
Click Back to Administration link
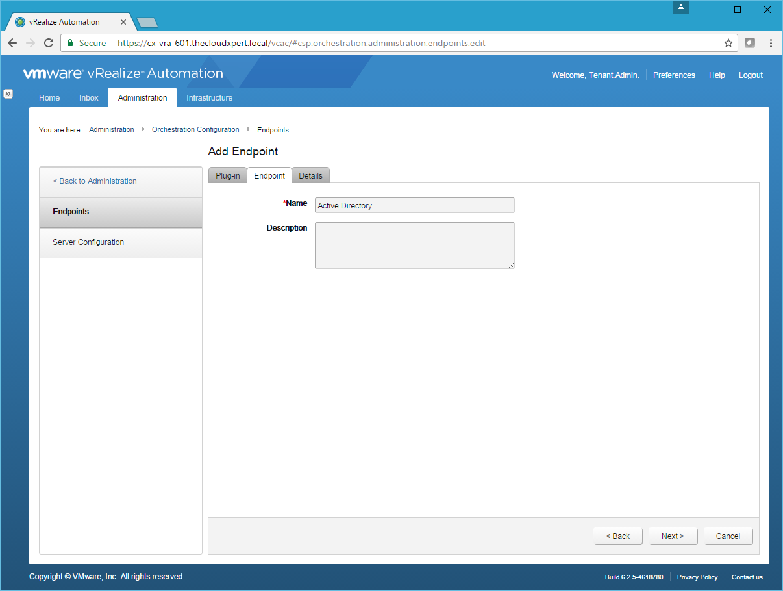pos(95,181)
